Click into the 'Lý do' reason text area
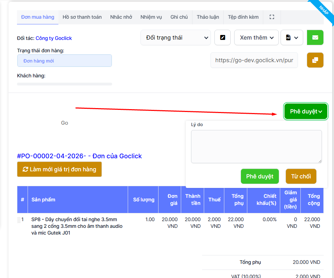This screenshot has width=334, height=278. pos(256,146)
